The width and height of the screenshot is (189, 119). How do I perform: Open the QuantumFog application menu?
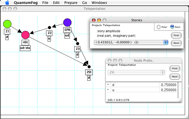coord(26,3)
